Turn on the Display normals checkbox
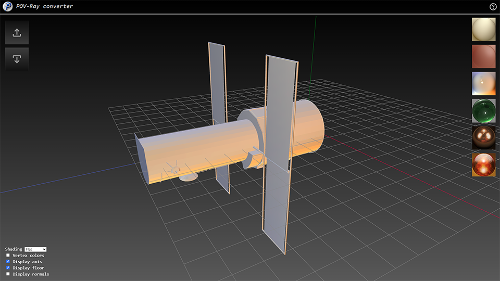Image resolution: width=500 pixels, height=281 pixels. coord(8,274)
